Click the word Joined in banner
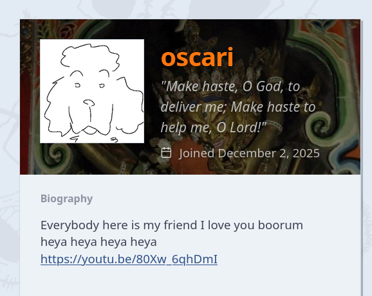Screen dimensions: 372x296 tap(197, 153)
